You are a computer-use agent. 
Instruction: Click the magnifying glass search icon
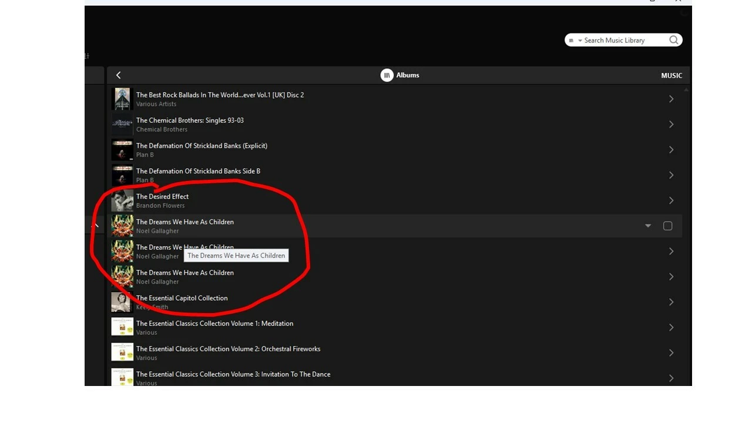(x=673, y=40)
